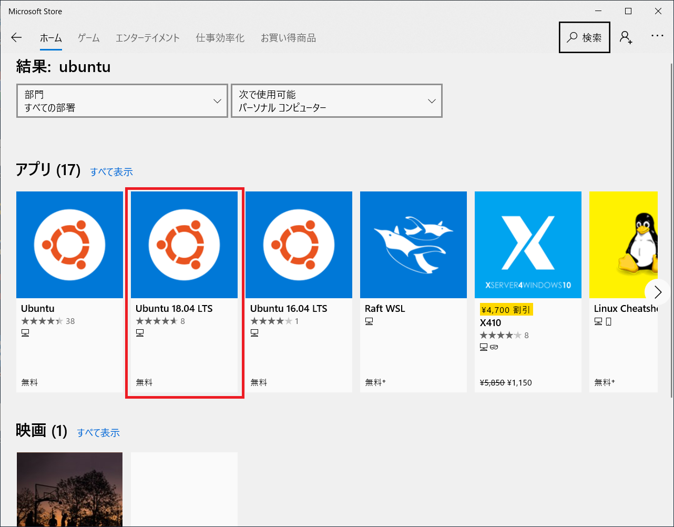Click the star rating of Ubuntu 16.04 LTS

tap(271, 321)
